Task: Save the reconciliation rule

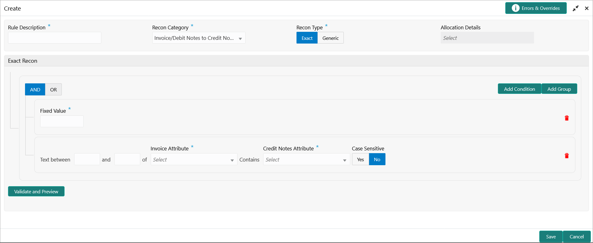Action: pos(551,237)
